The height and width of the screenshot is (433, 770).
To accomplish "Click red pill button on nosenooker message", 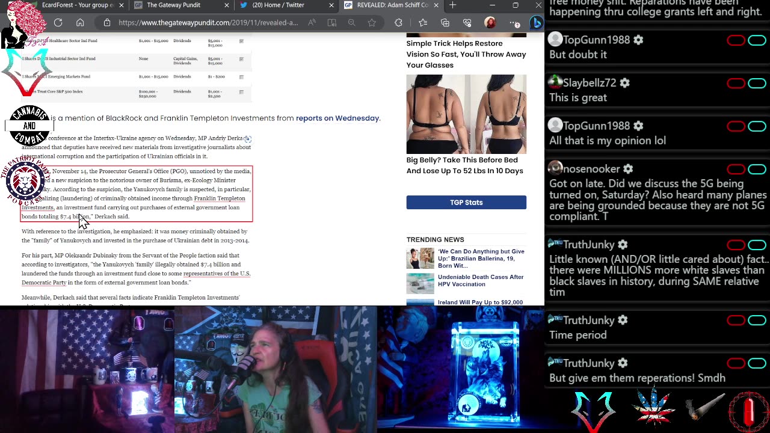I will pyautogui.click(x=736, y=170).
